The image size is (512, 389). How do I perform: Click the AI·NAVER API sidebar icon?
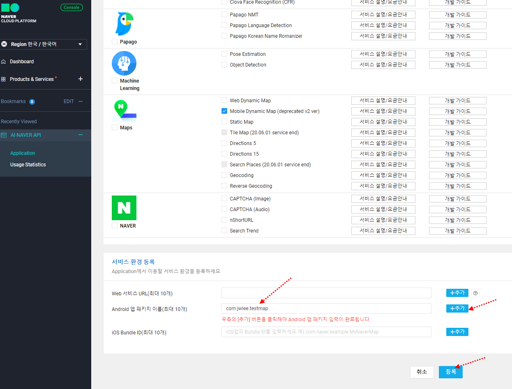pyautogui.click(x=4, y=135)
